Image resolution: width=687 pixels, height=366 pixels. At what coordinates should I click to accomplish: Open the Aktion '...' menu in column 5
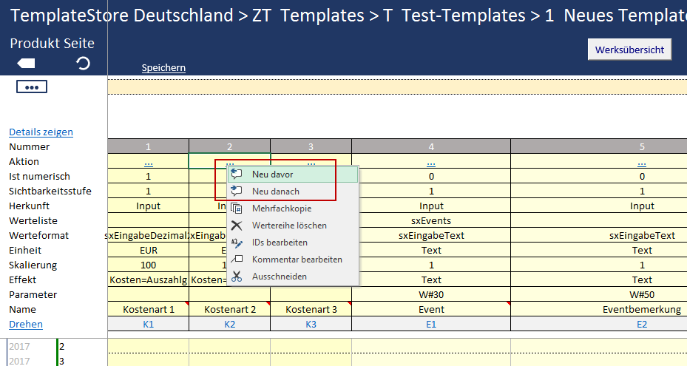(642, 162)
